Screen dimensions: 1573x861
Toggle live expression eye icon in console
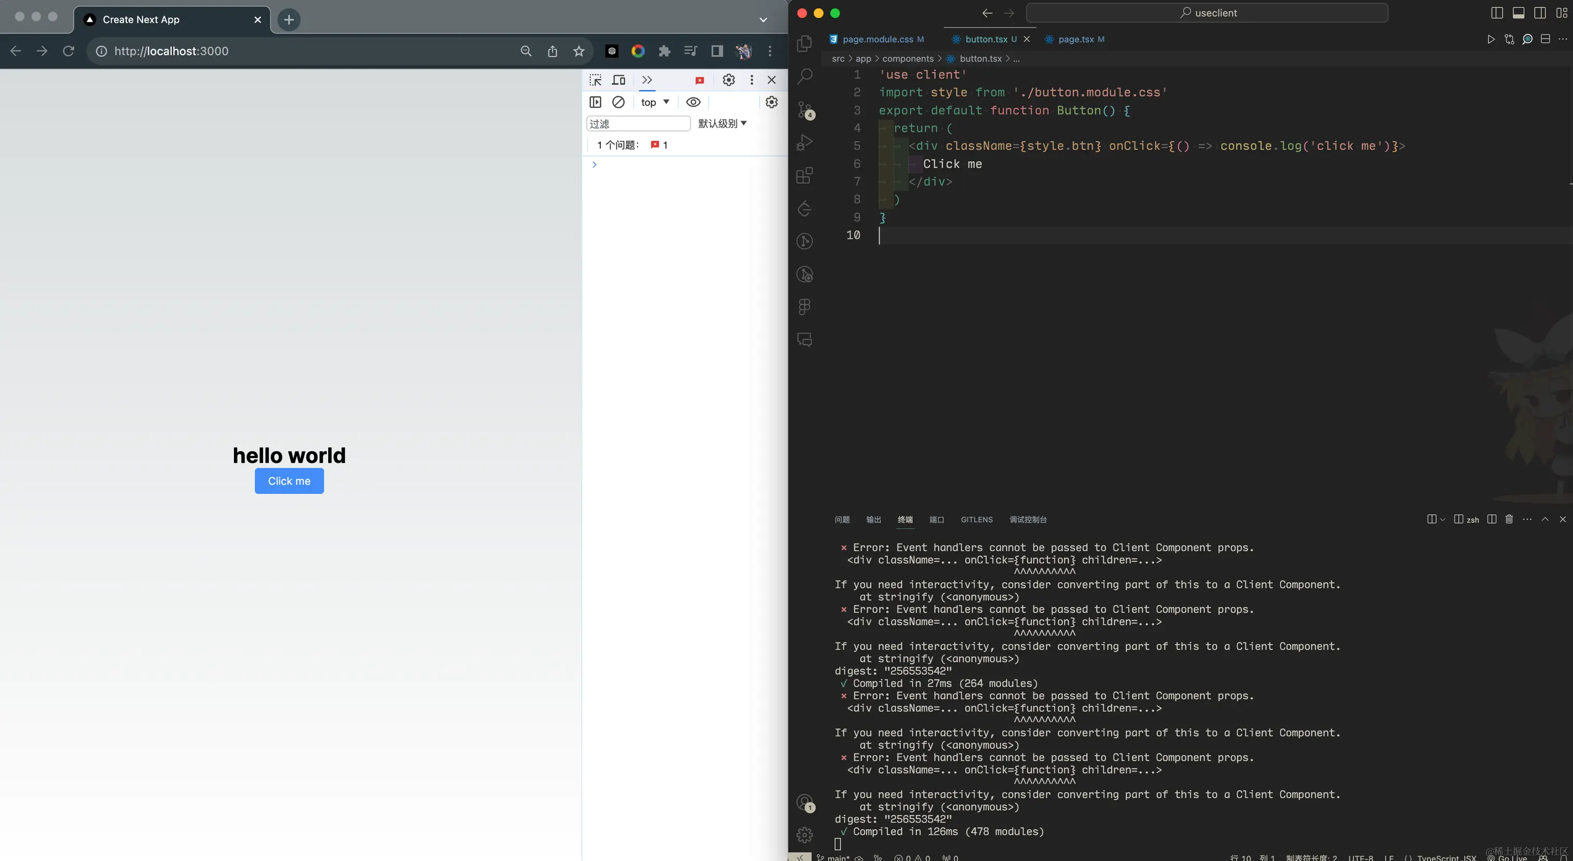[693, 102]
